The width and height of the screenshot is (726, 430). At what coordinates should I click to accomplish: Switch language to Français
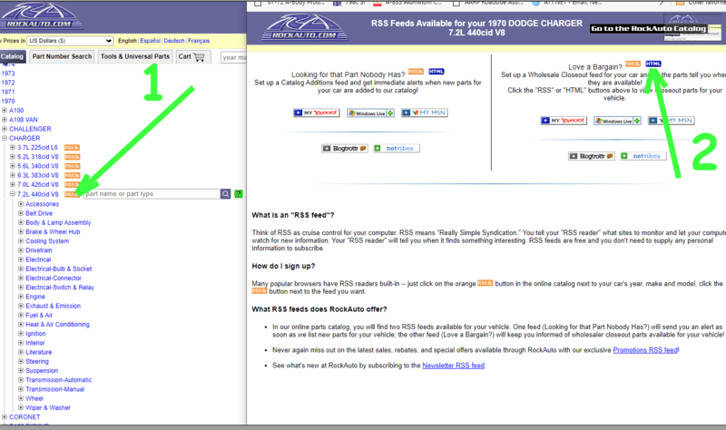pyautogui.click(x=199, y=41)
